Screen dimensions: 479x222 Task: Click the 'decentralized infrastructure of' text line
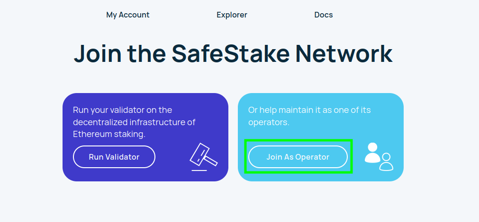click(x=134, y=122)
